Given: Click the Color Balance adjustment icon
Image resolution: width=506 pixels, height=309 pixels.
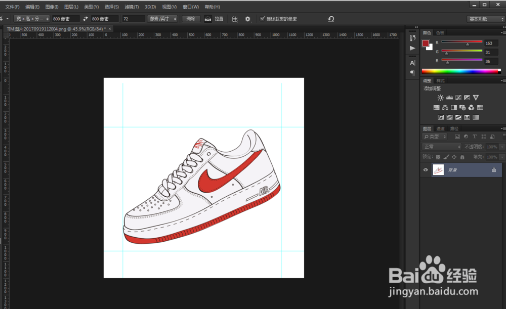Looking at the screenshot, I should (x=445, y=108).
